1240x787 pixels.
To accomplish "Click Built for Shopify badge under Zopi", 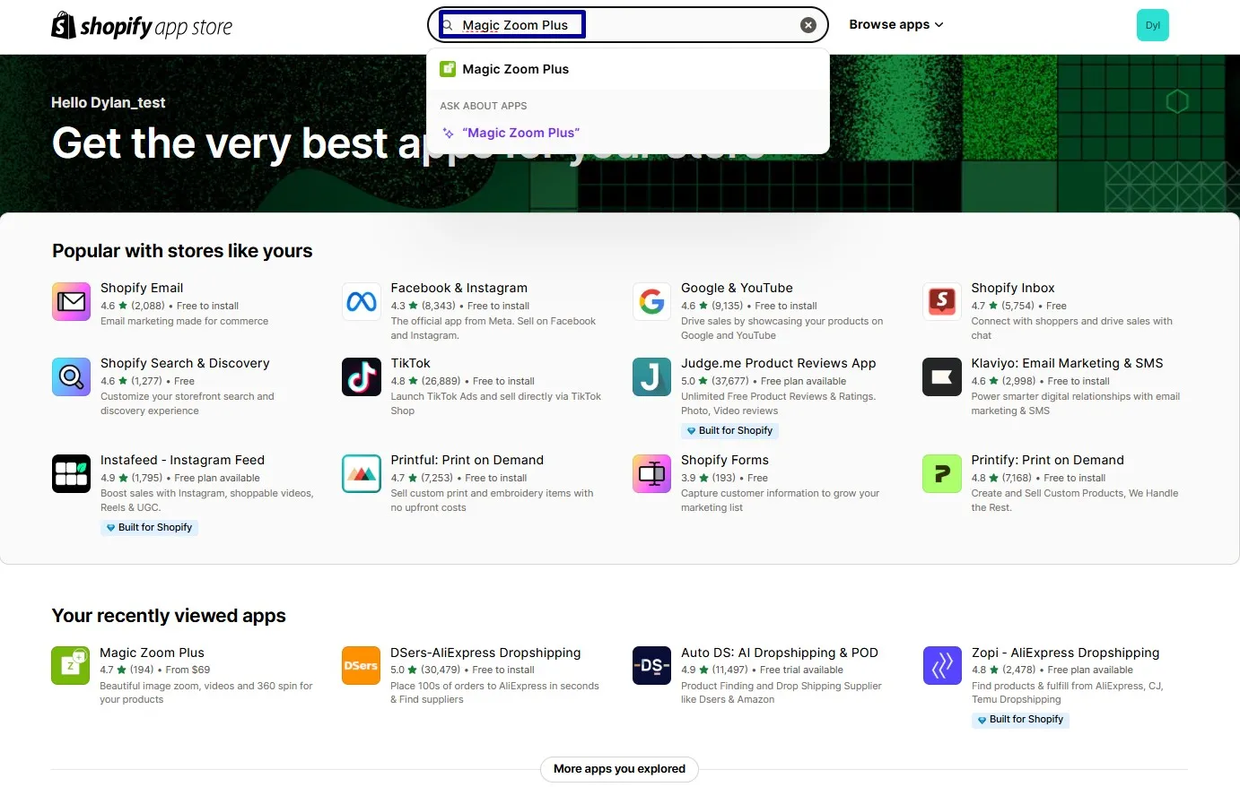I will point(1020,719).
